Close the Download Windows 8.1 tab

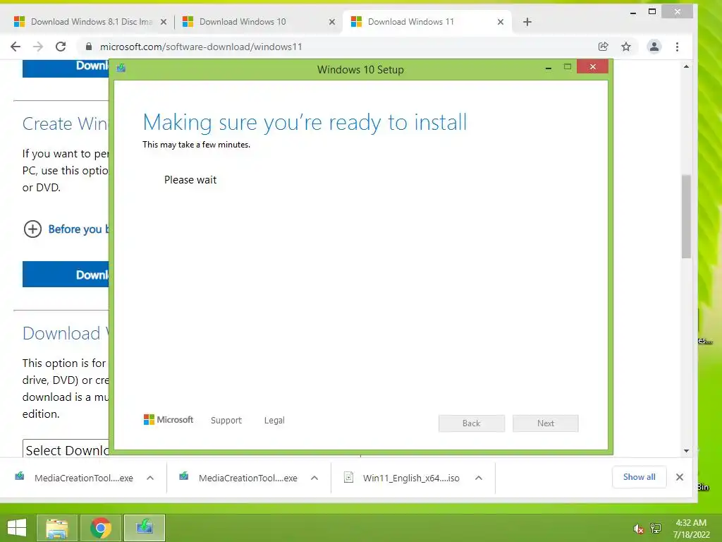point(164,22)
